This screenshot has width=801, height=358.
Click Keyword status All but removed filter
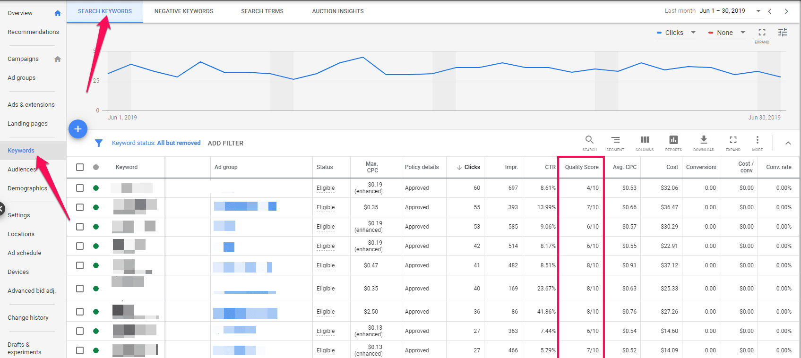pos(156,143)
